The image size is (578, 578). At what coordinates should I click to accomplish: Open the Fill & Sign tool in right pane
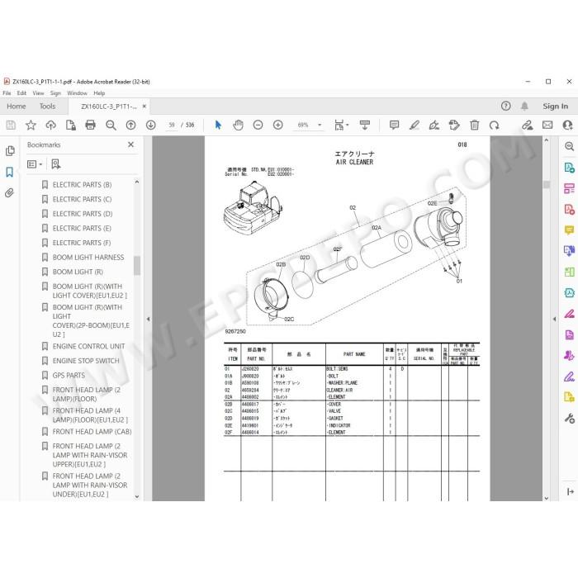point(570,377)
